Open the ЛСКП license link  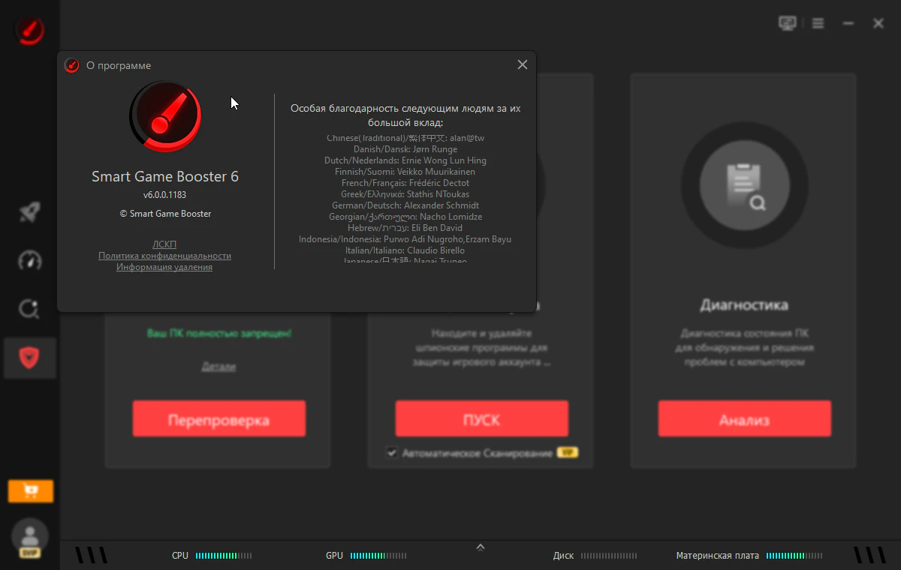(x=164, y=244)
